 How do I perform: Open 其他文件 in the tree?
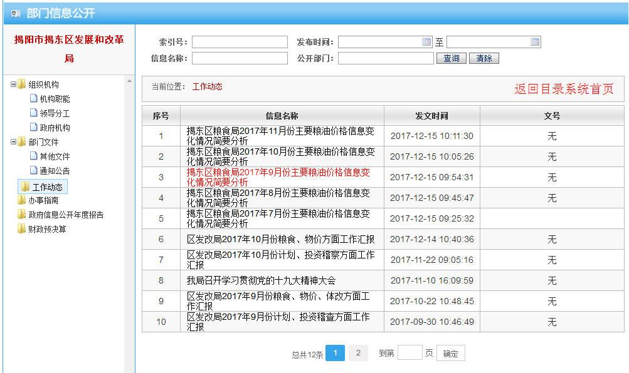tap(55, 156)
